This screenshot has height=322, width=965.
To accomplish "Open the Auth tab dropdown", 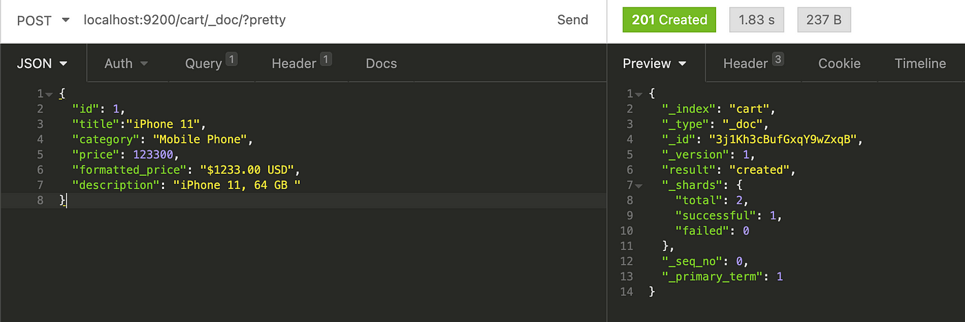I will click(x=126, y=63).
